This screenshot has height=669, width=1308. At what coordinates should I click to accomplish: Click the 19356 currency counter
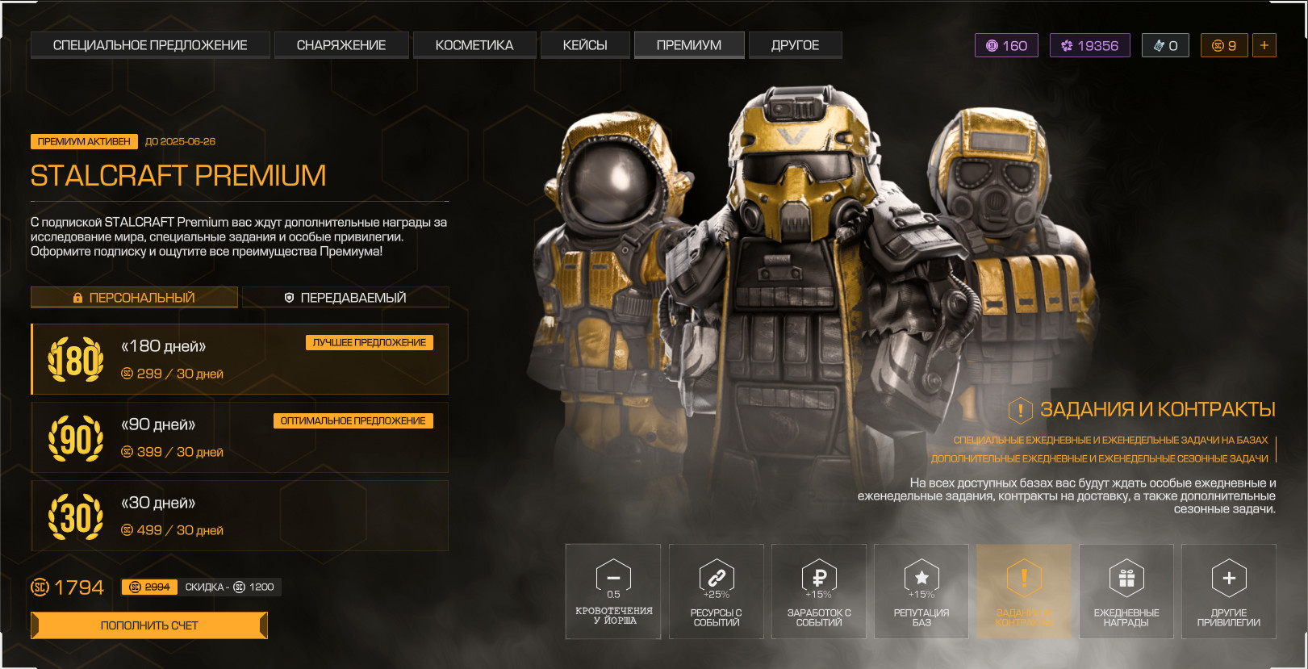1089,46
